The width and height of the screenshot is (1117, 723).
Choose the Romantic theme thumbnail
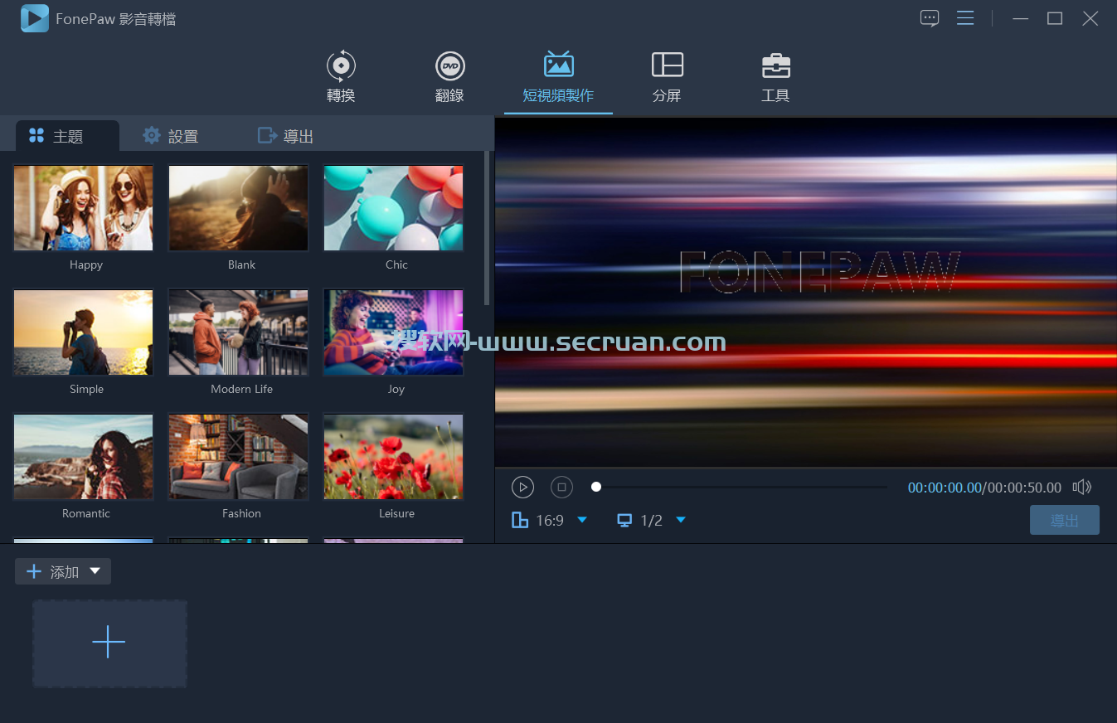coord(83,457)
